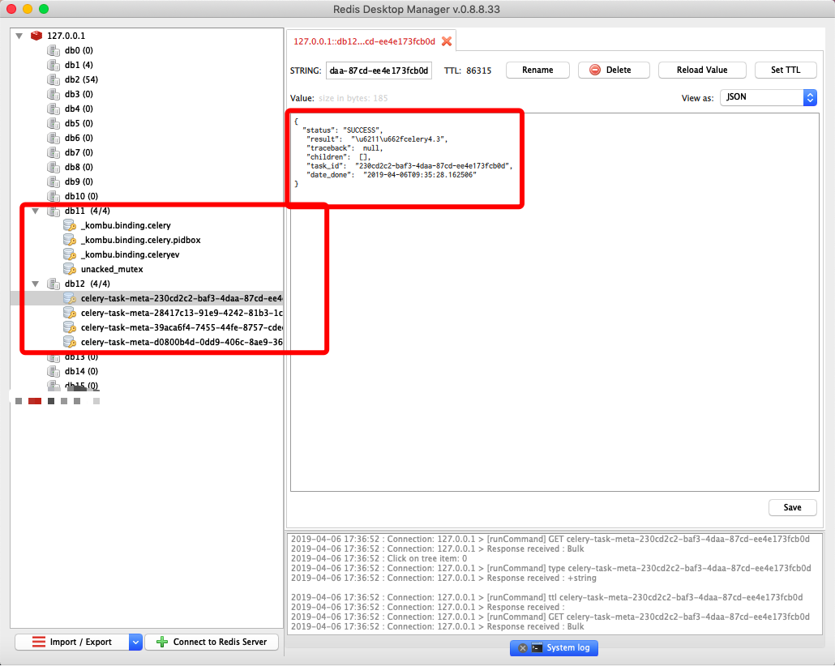Click the database icon next to db9 (0)

click(x=54, y=181)
